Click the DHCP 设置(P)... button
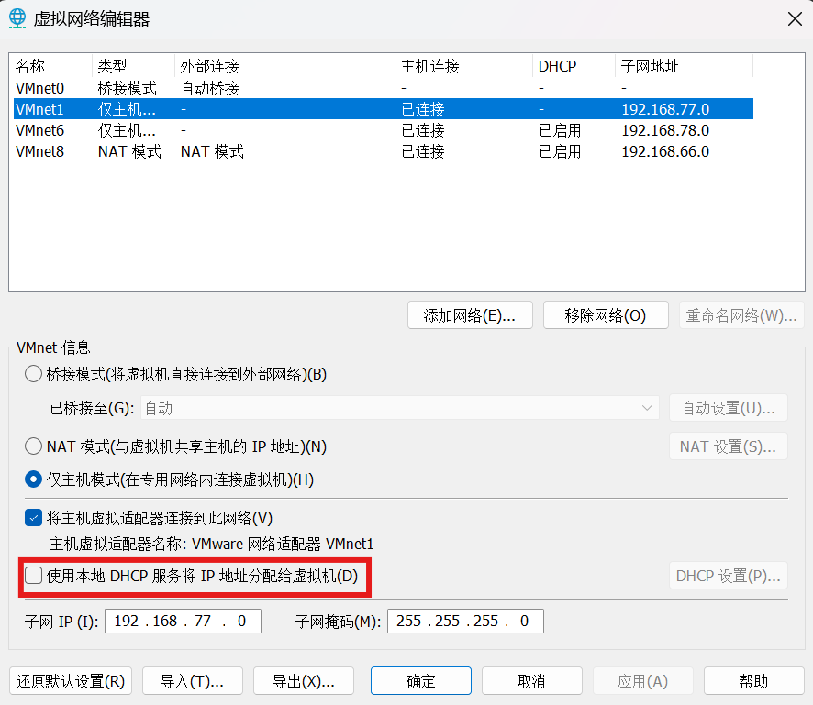This screenshot has width=813, height=705. tap(728, 576)
